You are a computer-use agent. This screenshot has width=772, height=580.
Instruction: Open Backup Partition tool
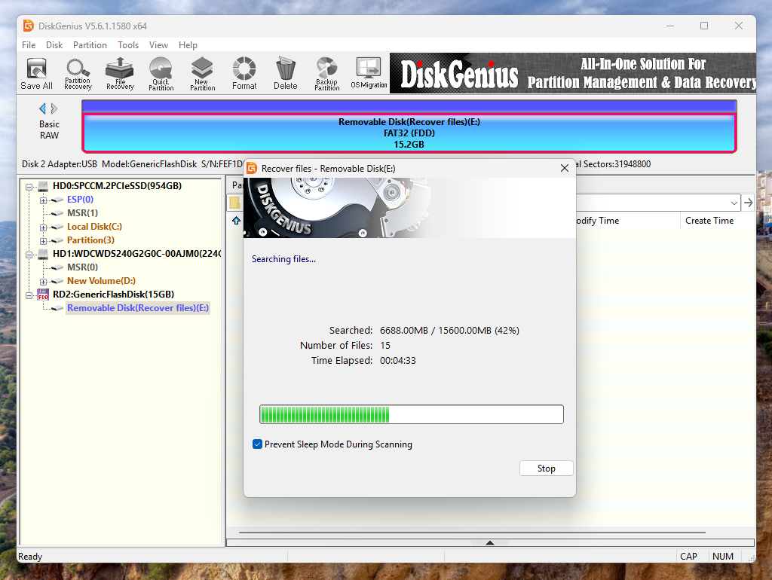(327, 74)
